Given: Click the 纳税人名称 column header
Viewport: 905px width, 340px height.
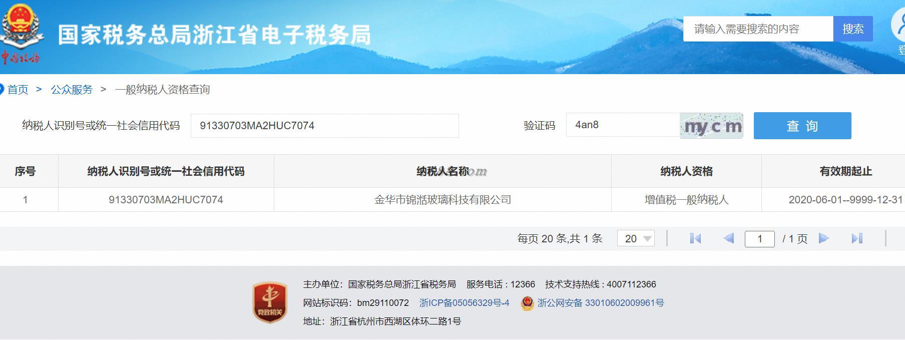Looking at the screenshot, I should 442,171.
